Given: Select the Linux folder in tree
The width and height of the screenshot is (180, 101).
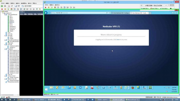Looking at the screenshot, I should 9,33.
